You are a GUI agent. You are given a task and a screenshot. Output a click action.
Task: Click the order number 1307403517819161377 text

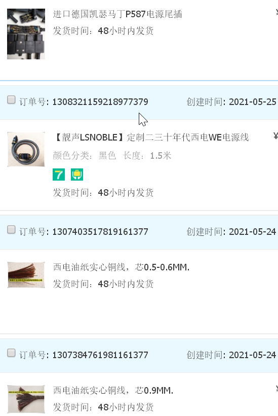coord(100,232)
